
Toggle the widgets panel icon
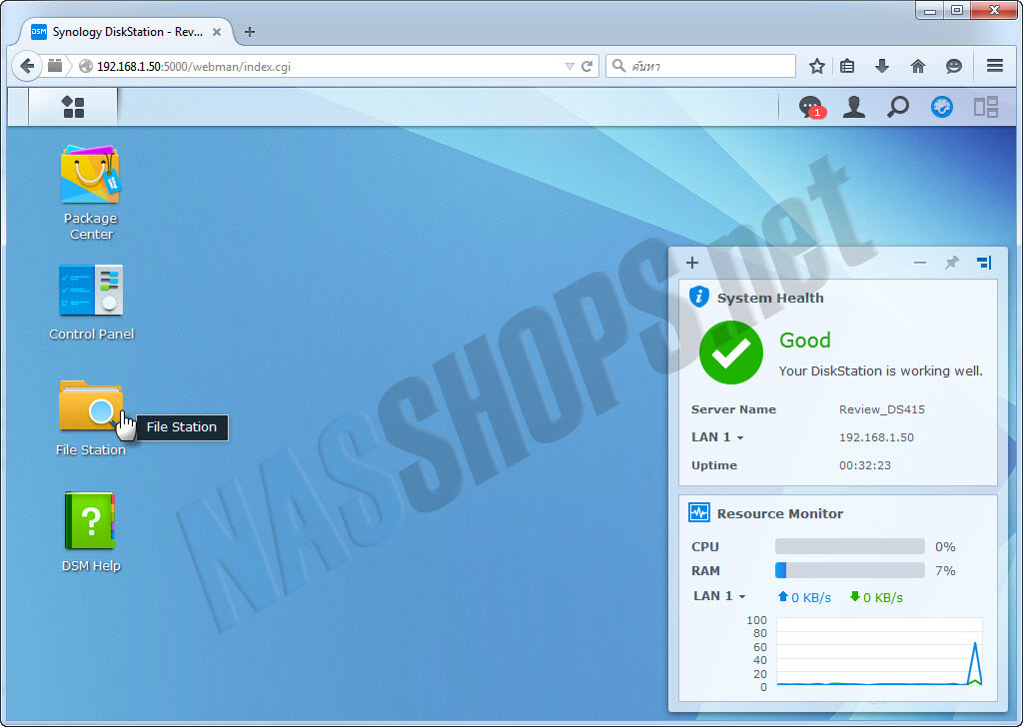(x=941, y=107)
